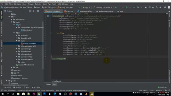The height and width of the screenshot is (96, 171).
Task: Open Device File Explorer side tab
Action: 169,76
